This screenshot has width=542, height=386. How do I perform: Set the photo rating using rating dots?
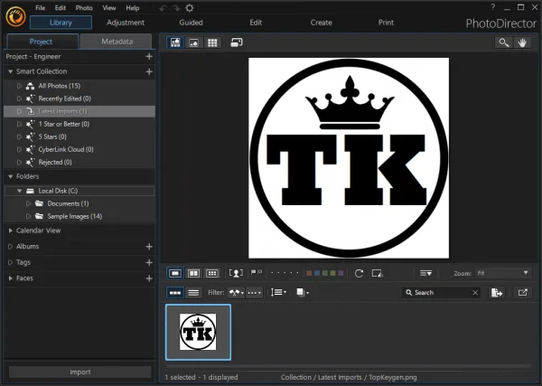(x=285, y=273)
